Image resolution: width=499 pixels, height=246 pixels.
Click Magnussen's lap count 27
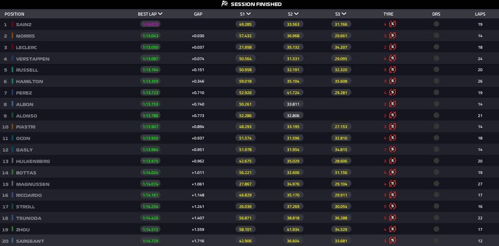[x=480, y=184]
